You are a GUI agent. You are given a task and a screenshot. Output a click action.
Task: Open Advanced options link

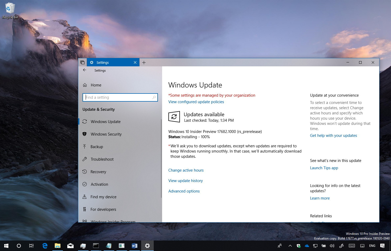click(x=184, y=191)
